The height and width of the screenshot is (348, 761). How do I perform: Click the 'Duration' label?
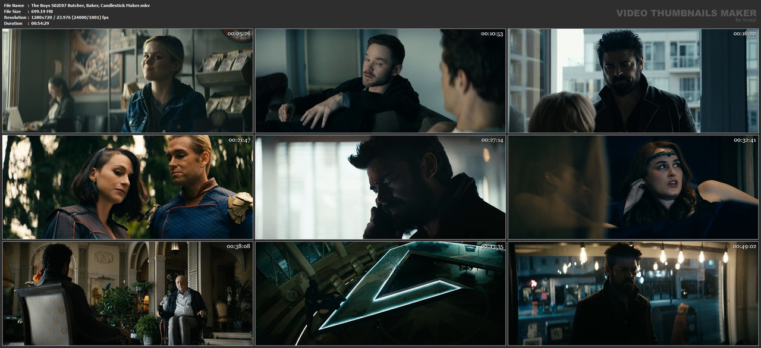(x=13, y=23)
